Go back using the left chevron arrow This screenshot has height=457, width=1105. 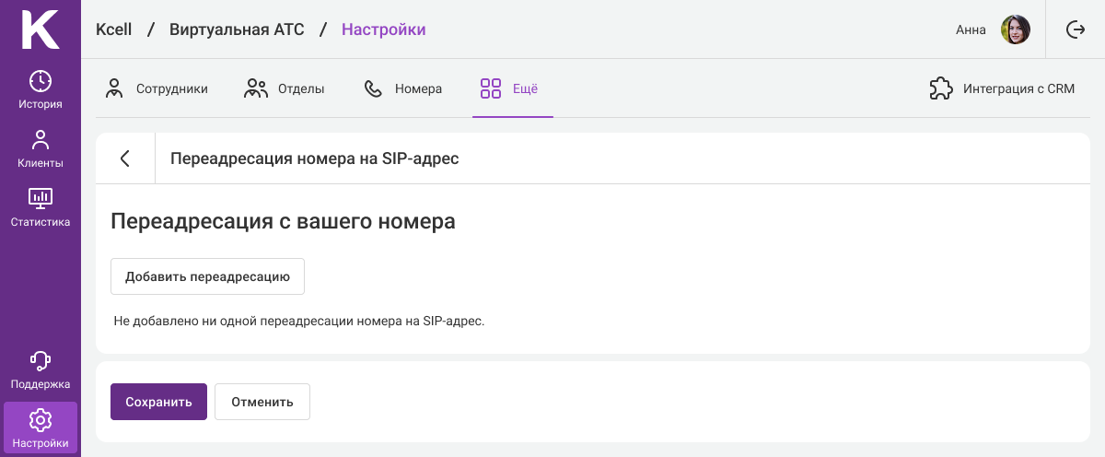click(125, 158)
